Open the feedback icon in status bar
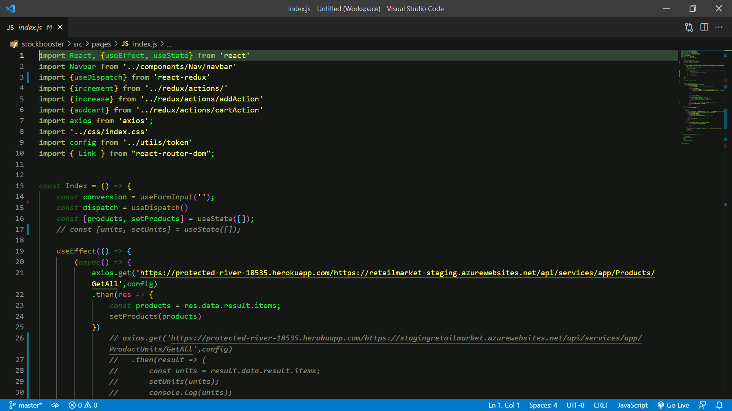This screenshot has height=411, width=732. coord(702,405)
